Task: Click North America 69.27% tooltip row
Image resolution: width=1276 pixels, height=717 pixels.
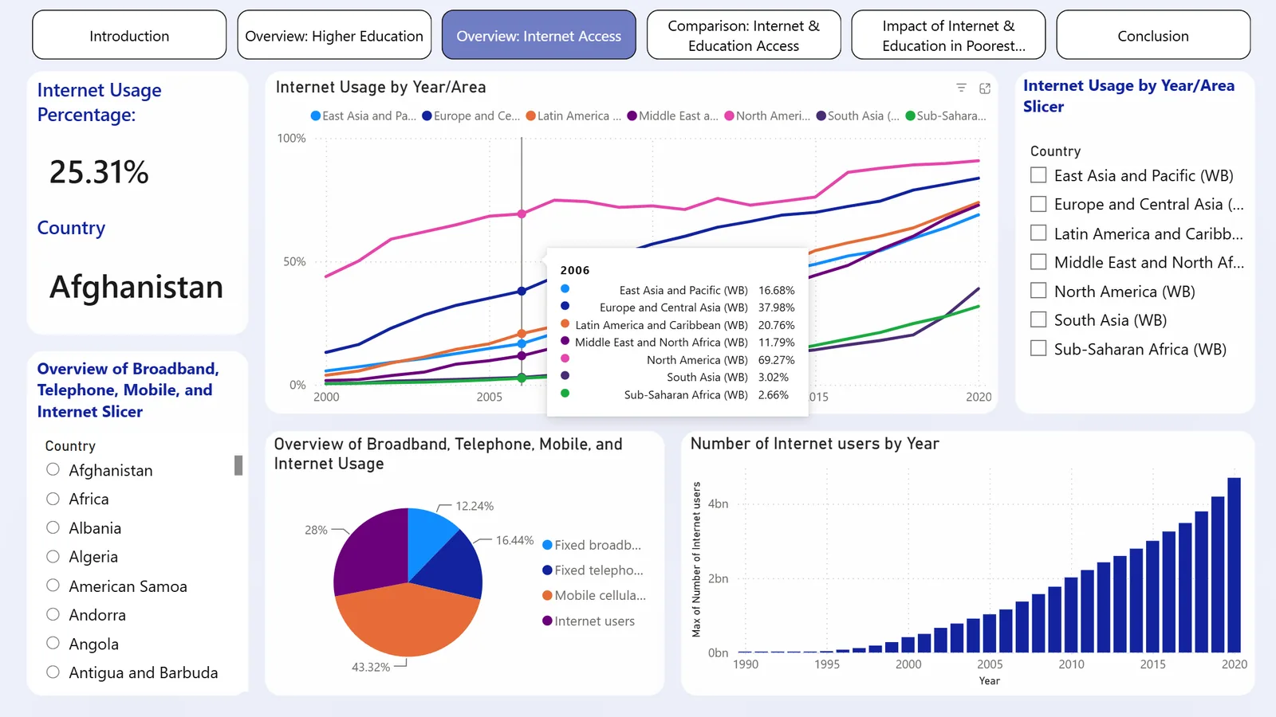Action: (x=678, y=359)
